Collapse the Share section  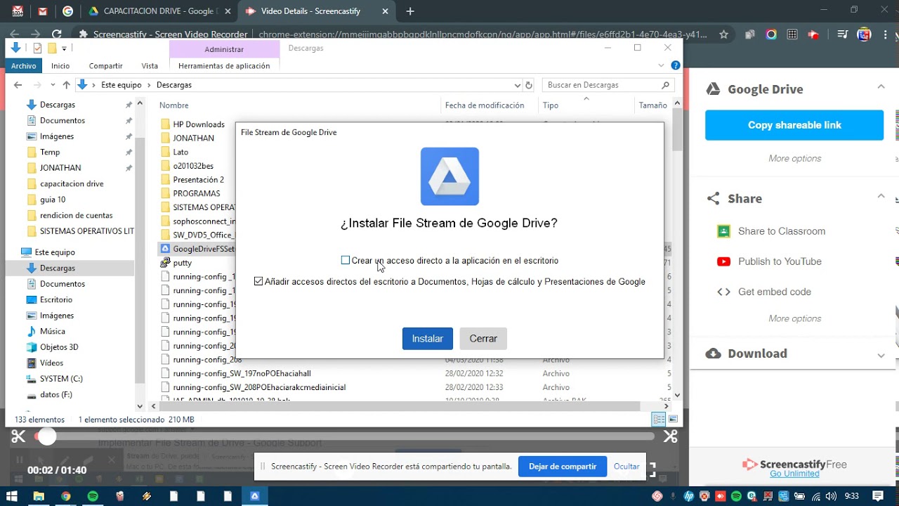[x=881, y=197]
